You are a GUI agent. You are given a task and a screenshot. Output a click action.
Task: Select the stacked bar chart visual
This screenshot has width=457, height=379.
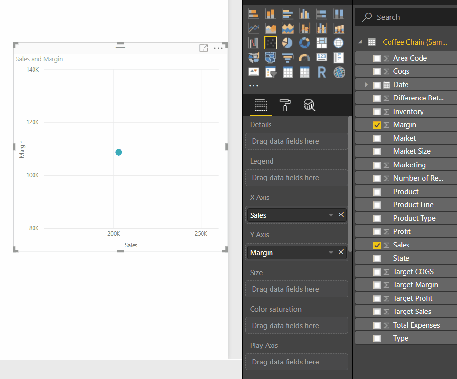(x=254, y=14)
